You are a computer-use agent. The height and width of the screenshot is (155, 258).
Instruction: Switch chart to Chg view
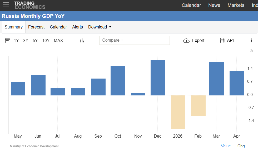[x=241, y=146]
